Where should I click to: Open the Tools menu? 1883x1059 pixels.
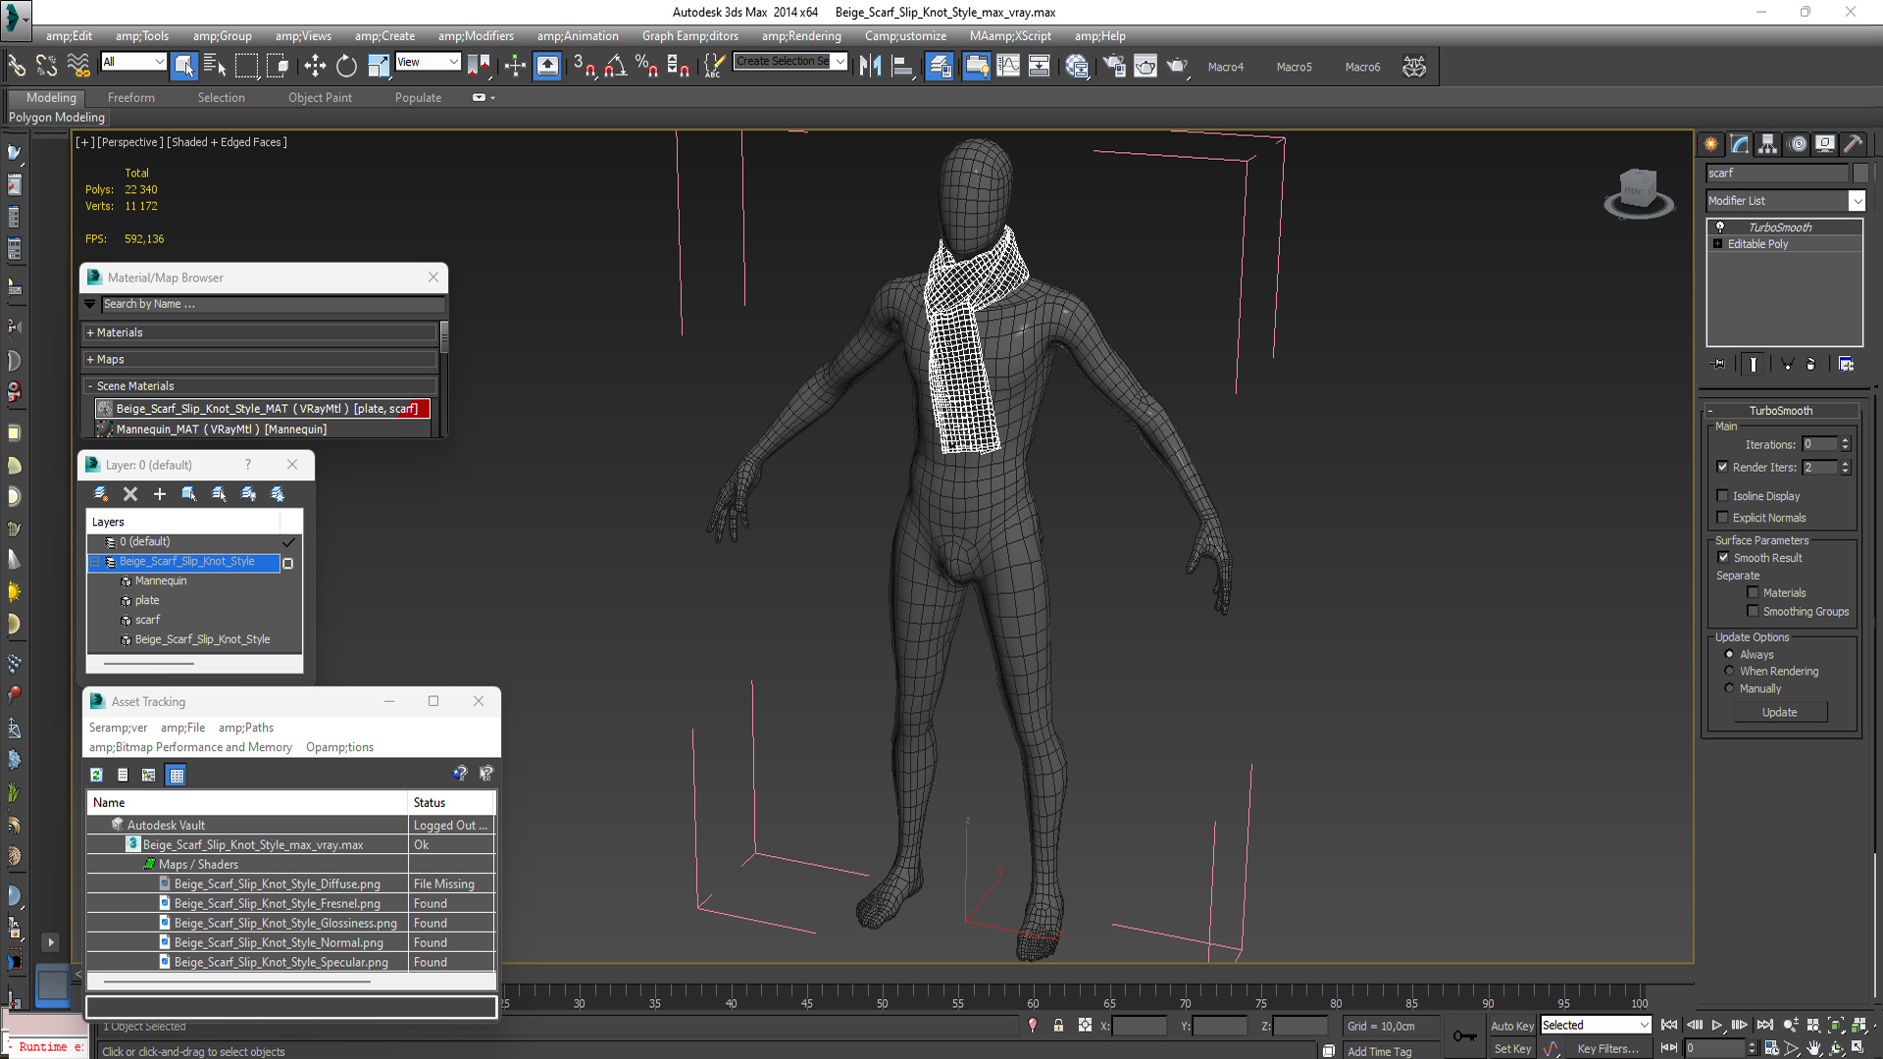coord(142,36)
